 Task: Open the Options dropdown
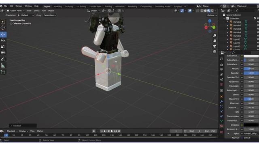[x=212, y=15]
